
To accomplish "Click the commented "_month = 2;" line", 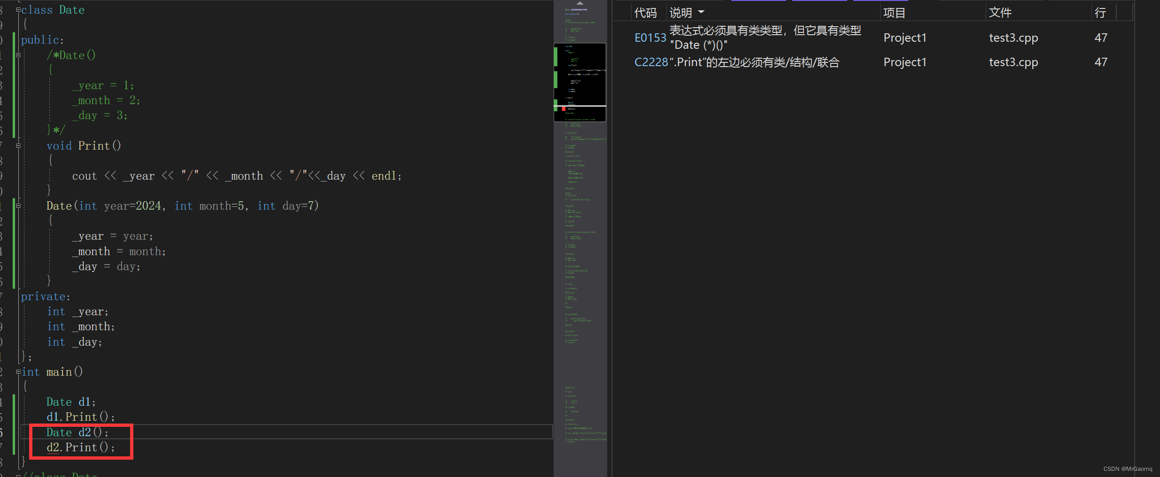I will point(106,100).
